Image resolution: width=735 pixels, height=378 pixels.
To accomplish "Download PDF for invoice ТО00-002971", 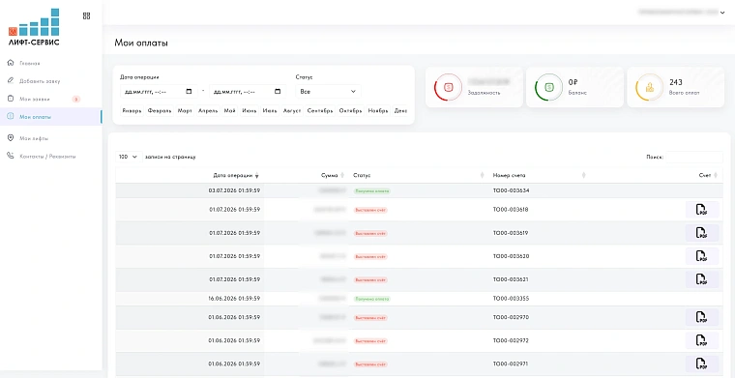I will point(702,363).
